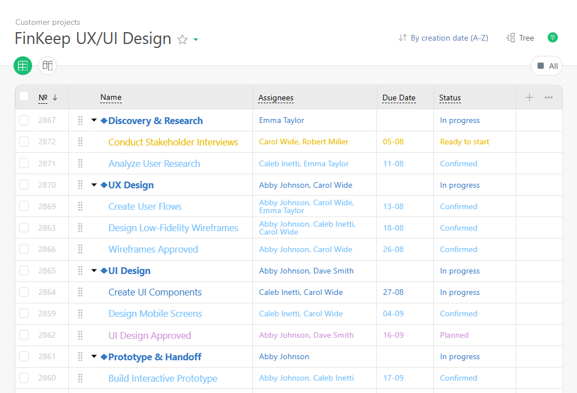
Task: Open the Create UI Components task
Action: coord(155,293)
